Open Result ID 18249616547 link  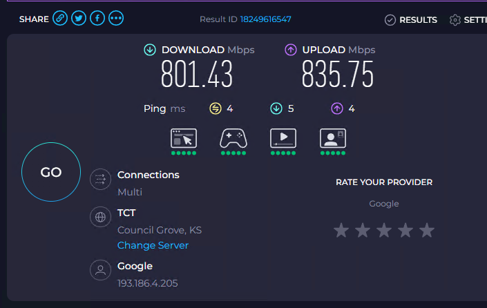point(265,19)
